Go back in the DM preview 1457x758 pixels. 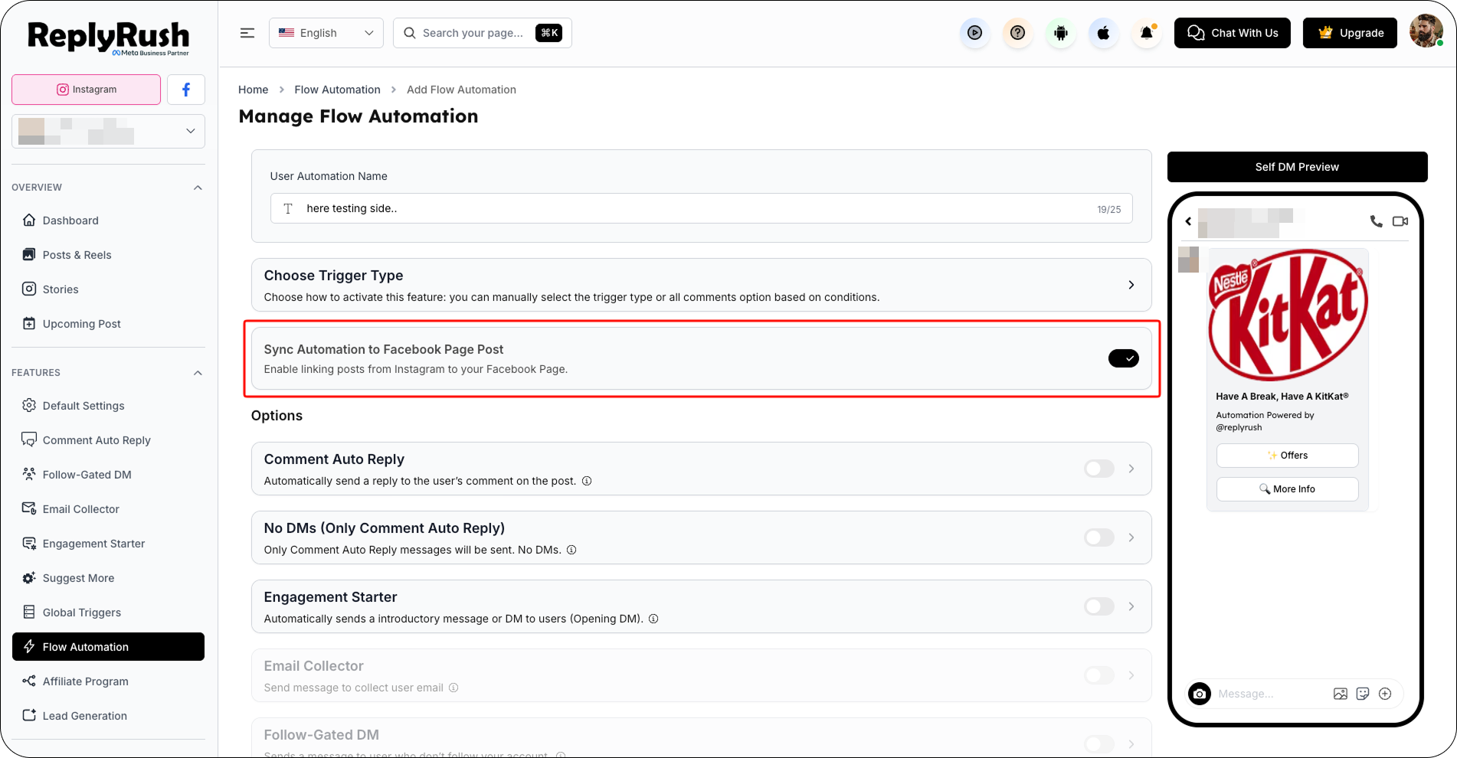(x=1188, y=221)
